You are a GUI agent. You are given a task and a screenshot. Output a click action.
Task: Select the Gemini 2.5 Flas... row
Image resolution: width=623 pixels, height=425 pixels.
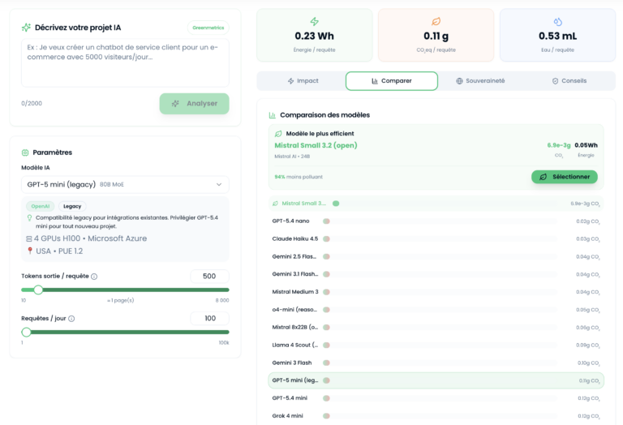coord(436,256)
